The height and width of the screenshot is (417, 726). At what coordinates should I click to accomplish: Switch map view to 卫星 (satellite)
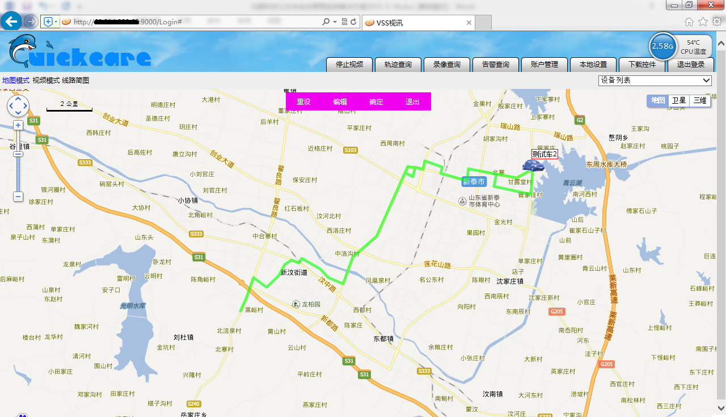point(678,101)
